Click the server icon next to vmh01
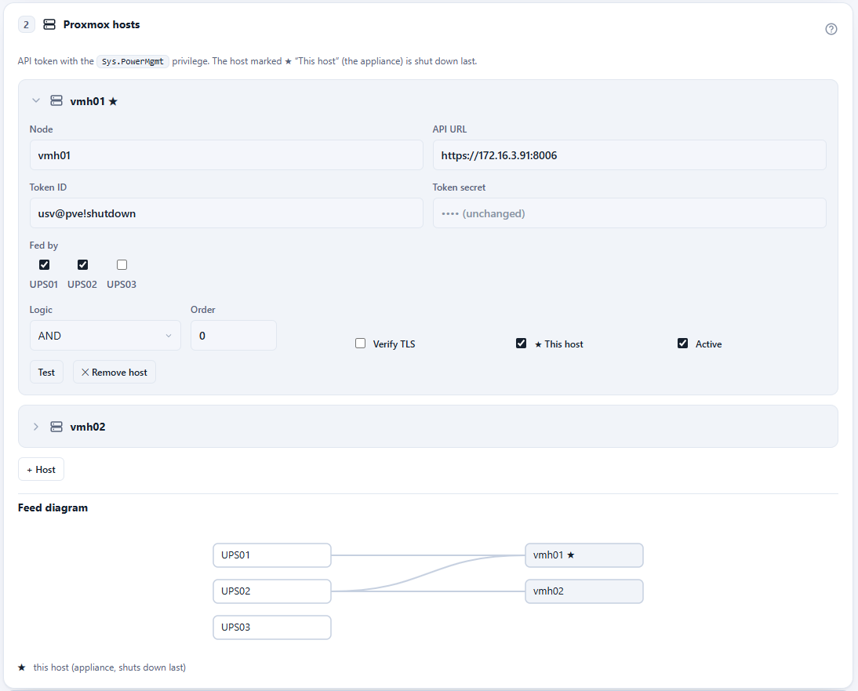Image resolution: width=858 pixels, height=691 pixels. tap(56, 100)
